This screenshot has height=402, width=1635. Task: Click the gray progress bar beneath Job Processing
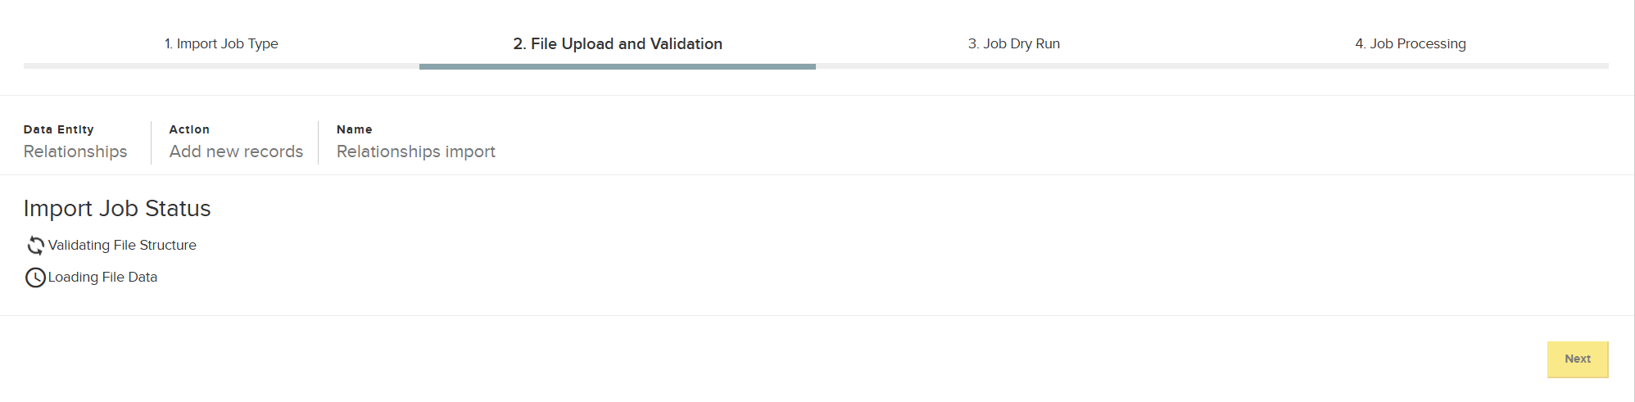click(x=1411, y=65)
